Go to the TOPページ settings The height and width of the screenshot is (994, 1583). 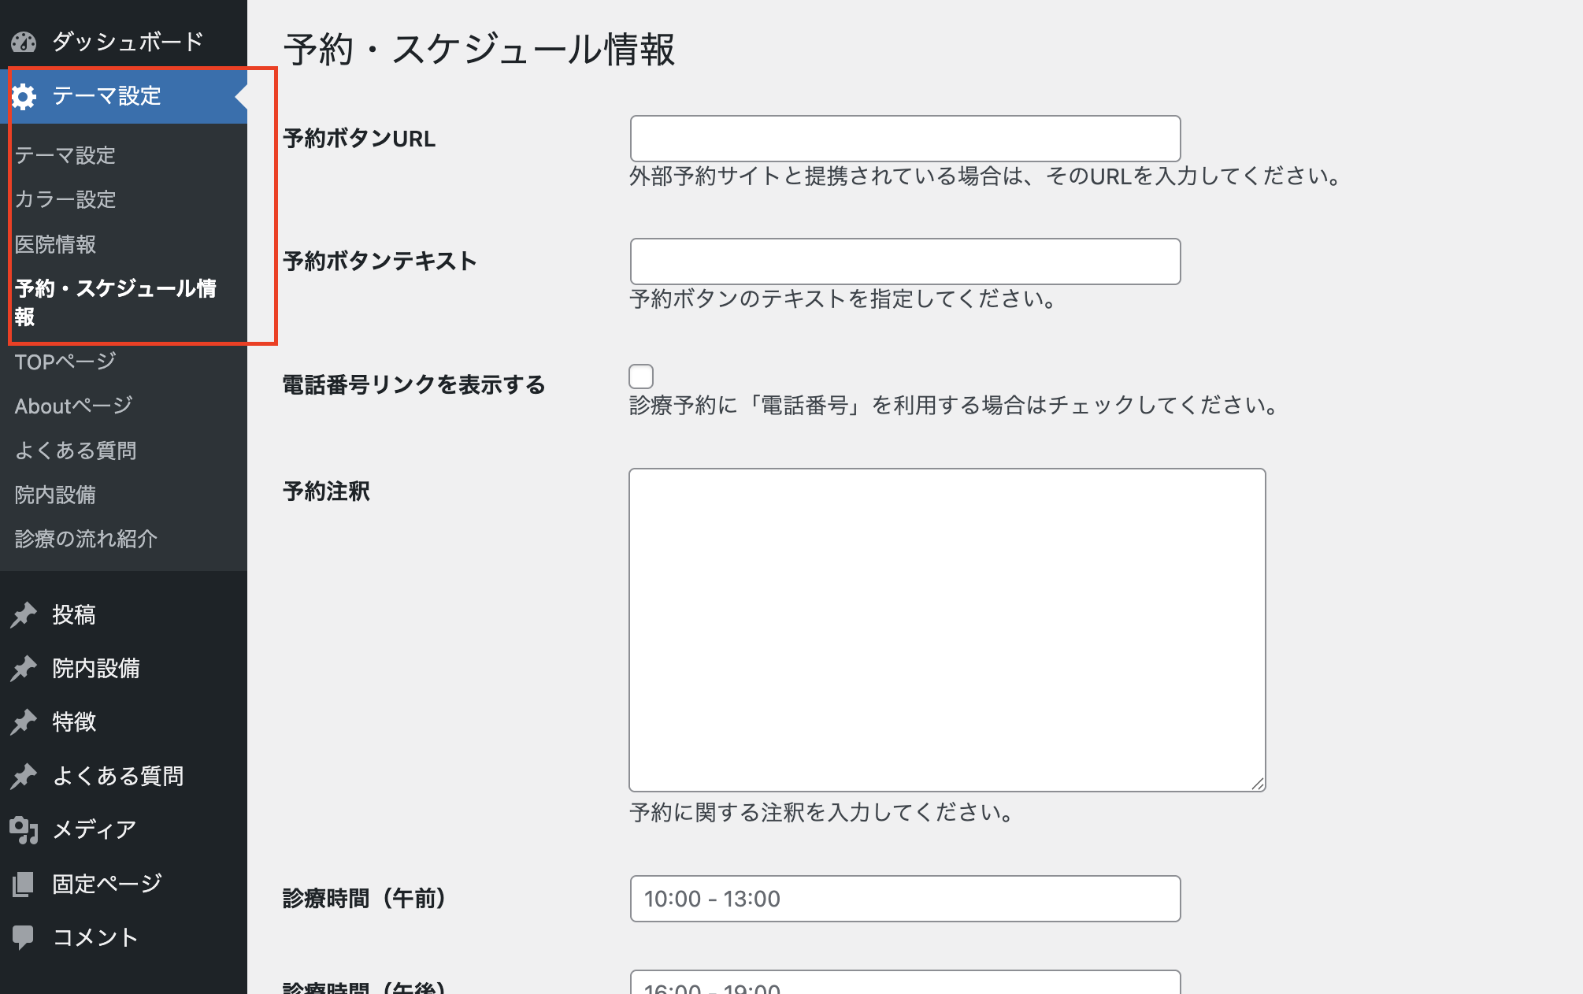65,362
